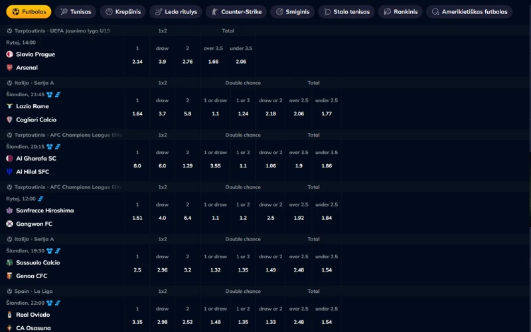The height and width of the screenshot is (332, 531).
Task: Click the ball icon beside UEFA Jaunimo lyga U19
Action: point(9,31)
